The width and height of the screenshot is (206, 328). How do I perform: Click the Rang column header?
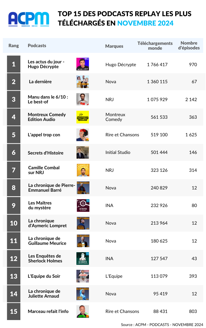pos(14,46)
